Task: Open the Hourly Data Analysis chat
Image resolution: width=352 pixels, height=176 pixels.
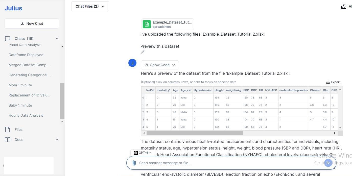Action: (26, 115)
